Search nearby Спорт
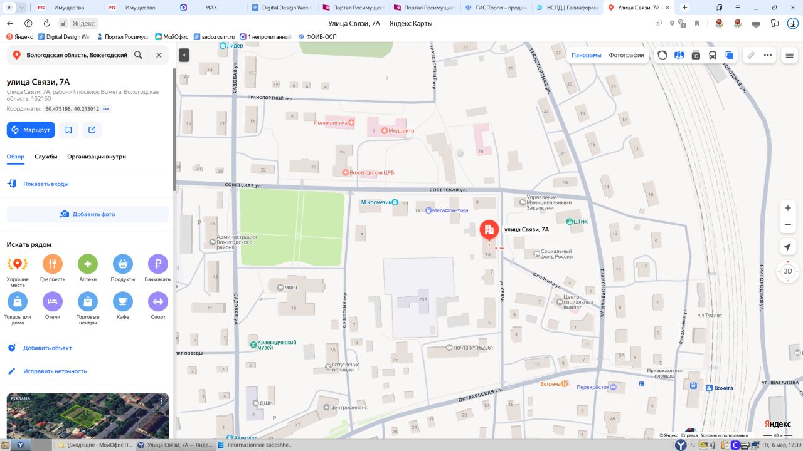 coord(158,306)
